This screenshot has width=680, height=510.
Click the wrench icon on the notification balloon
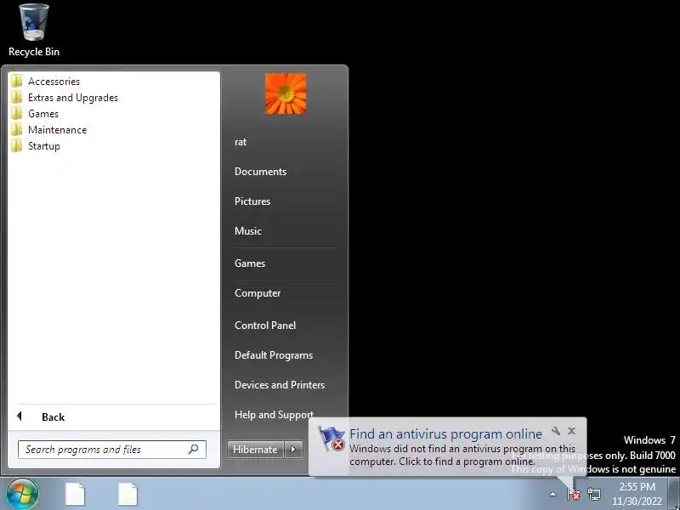[556, 431]
